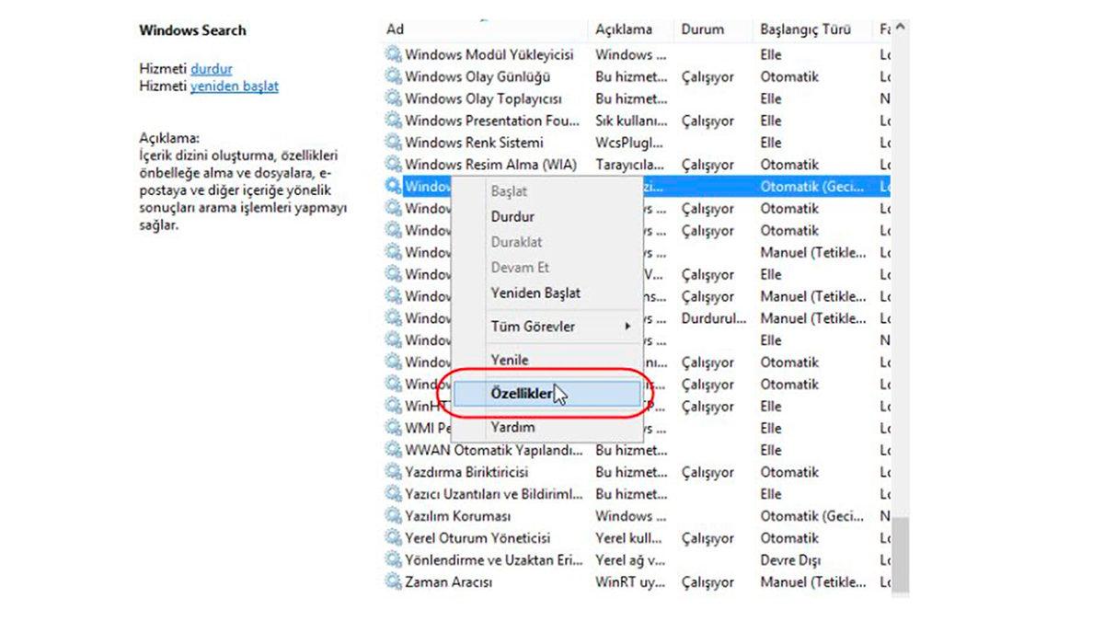
Task: Select the Windows Olay Günlüğü gear icon
Action: point(395,76)
